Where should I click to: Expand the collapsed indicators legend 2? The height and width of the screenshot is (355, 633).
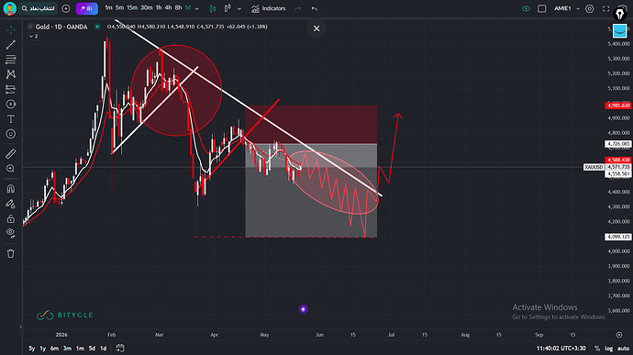coord(34,37)
